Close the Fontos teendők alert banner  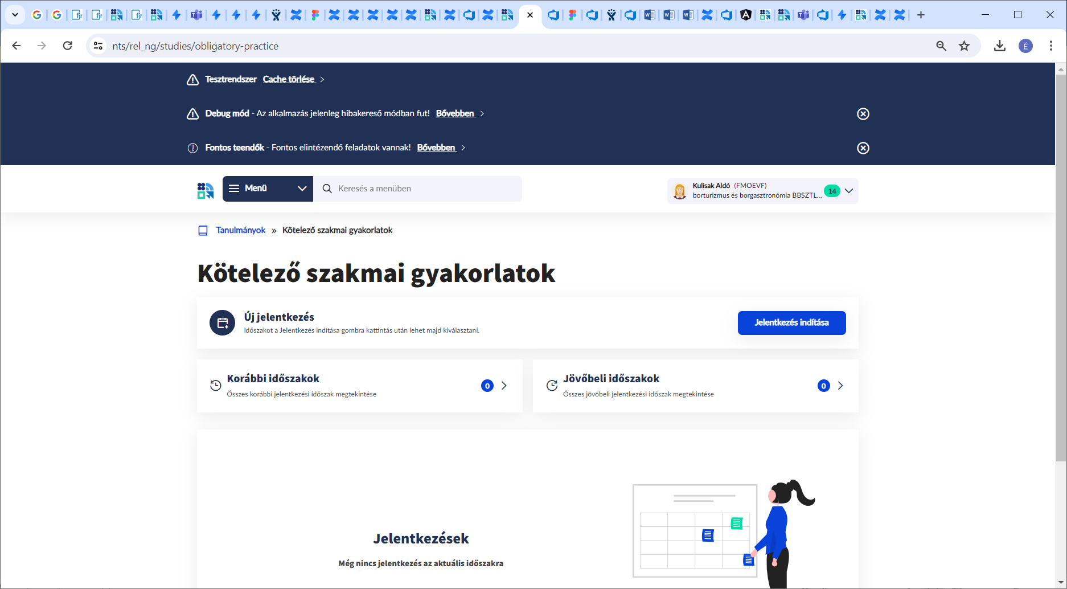863,148
